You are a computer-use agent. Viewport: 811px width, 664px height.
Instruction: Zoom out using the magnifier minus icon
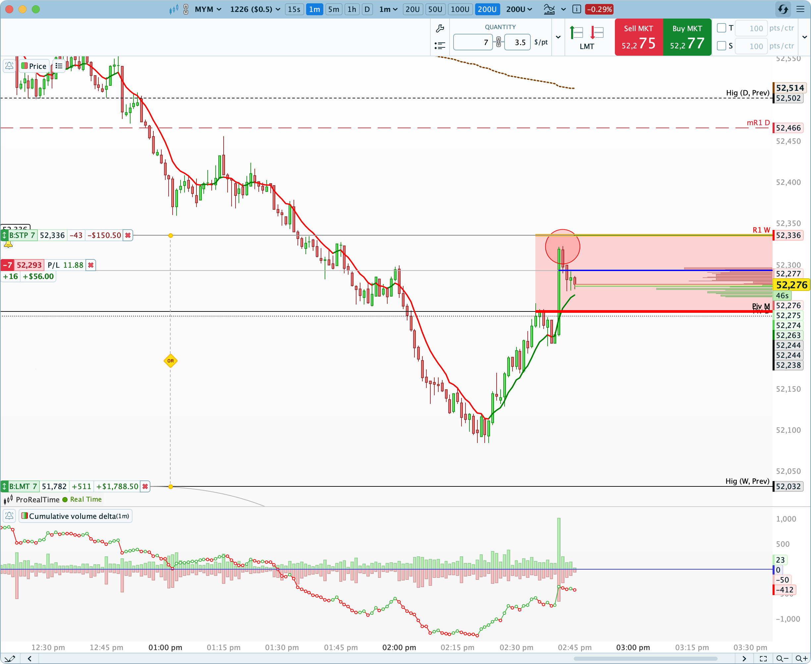782,659
